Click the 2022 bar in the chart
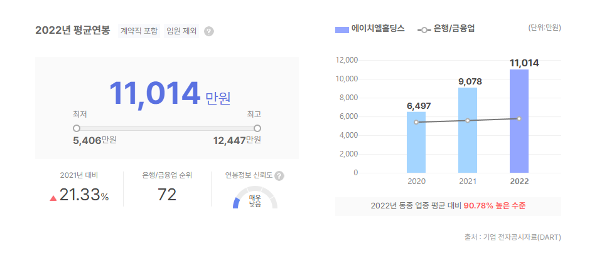This screenshot has width=597, height=271. tap(519, 121)
